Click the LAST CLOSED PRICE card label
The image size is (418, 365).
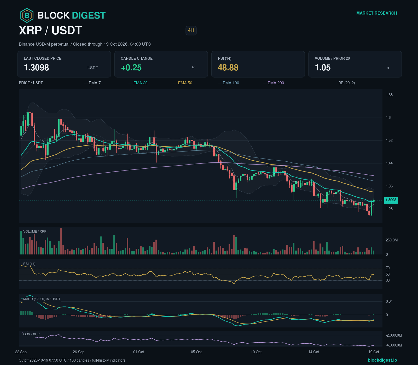pyautogui.click(x=43, y=58)
